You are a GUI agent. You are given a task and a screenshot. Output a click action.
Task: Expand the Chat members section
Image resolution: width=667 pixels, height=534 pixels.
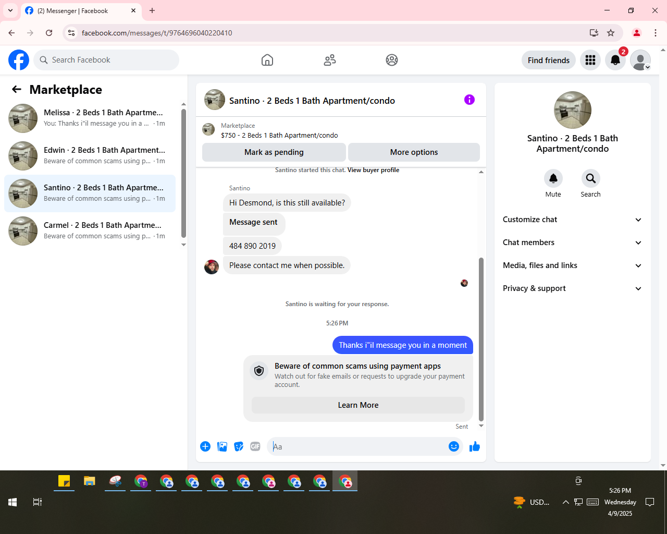point(572,242)
